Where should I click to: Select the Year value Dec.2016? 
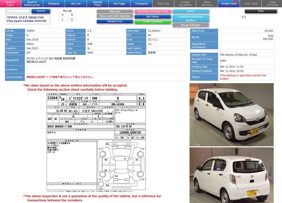32,40
